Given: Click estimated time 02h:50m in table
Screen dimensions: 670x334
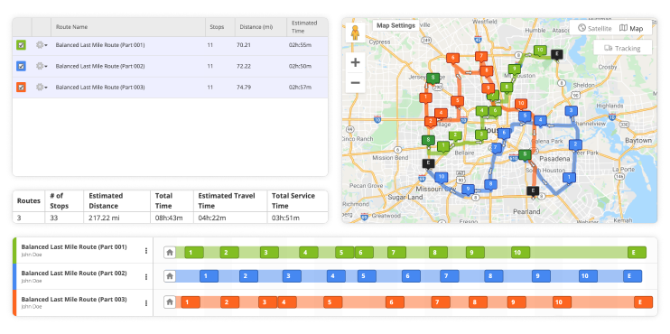Looking at the screenshot, I should (x=300, y=66).
